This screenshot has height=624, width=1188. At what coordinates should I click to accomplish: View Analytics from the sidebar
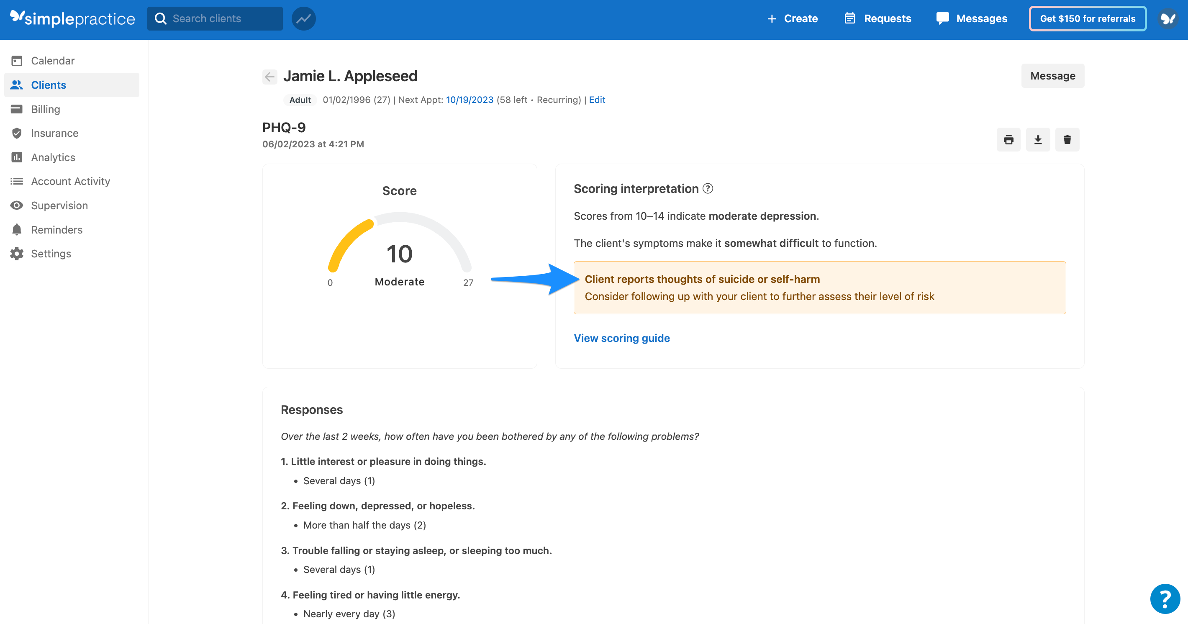tap(53, 157)
